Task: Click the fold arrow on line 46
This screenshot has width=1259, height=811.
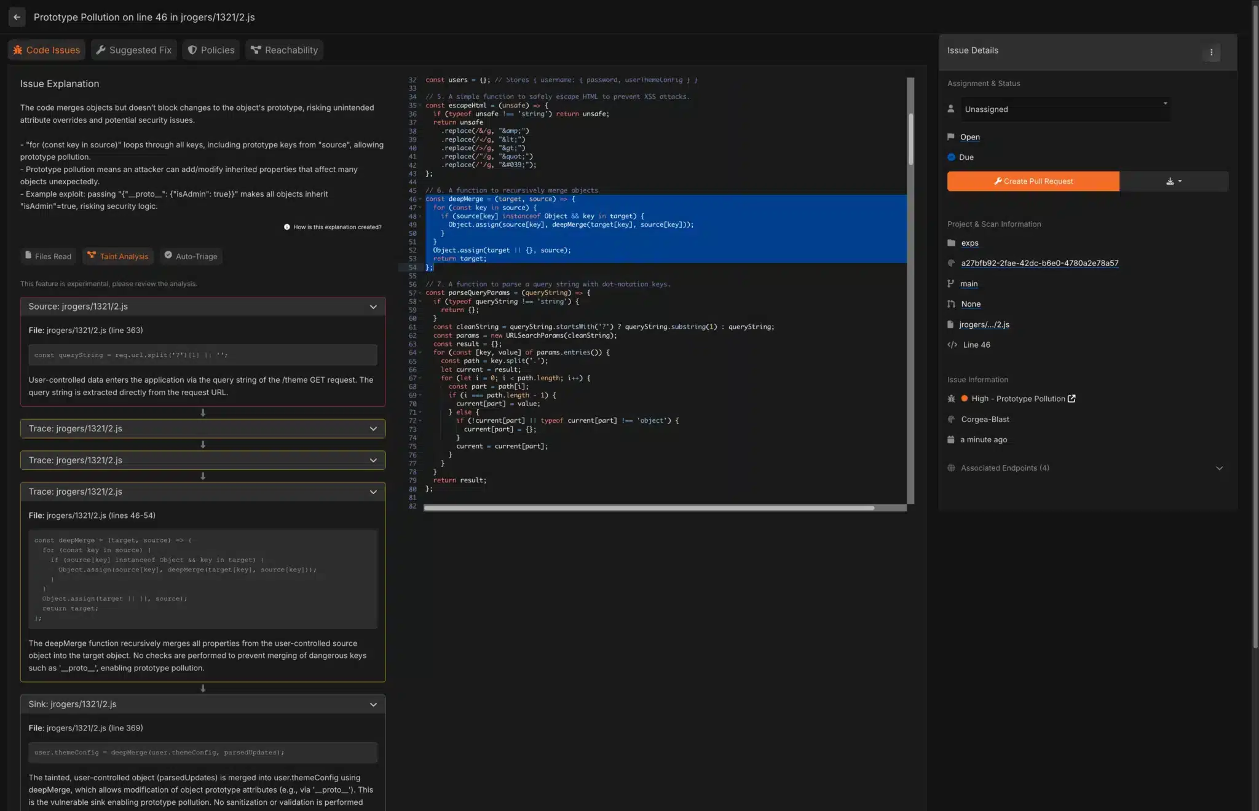Action: tap(420, 200)
